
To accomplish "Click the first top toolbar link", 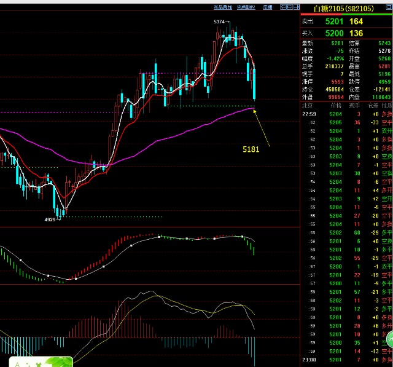I will pyautogui.click(x=223, y=7).
